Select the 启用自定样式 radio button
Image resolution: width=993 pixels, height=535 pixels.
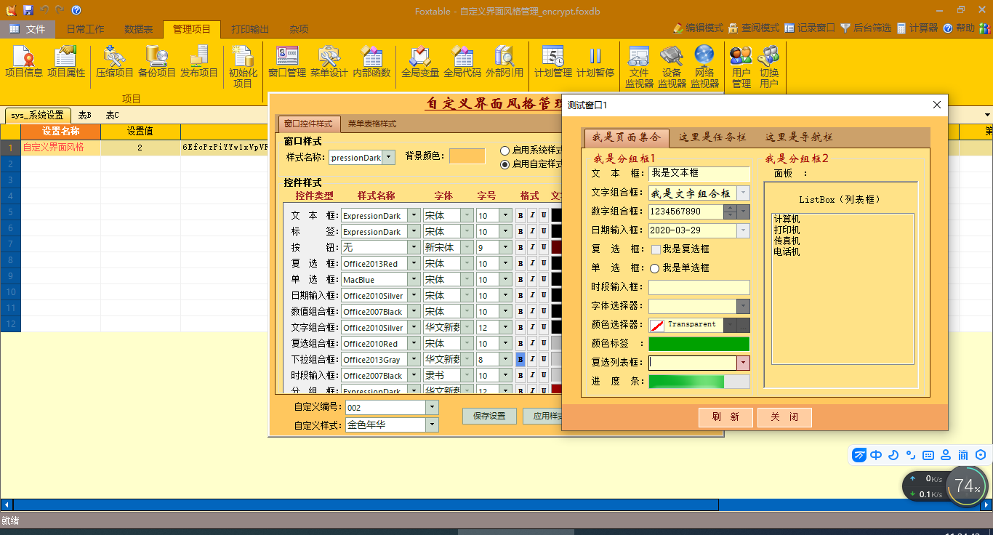[505, 164]
